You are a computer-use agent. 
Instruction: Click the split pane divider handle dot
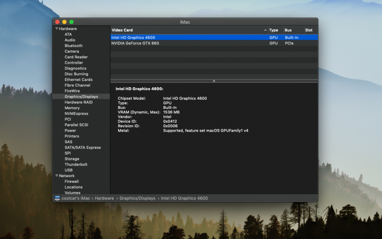pyautogui.click(x=214, y=81)
